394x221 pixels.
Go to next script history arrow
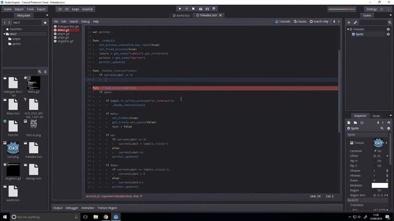click(x=339, y=21)
